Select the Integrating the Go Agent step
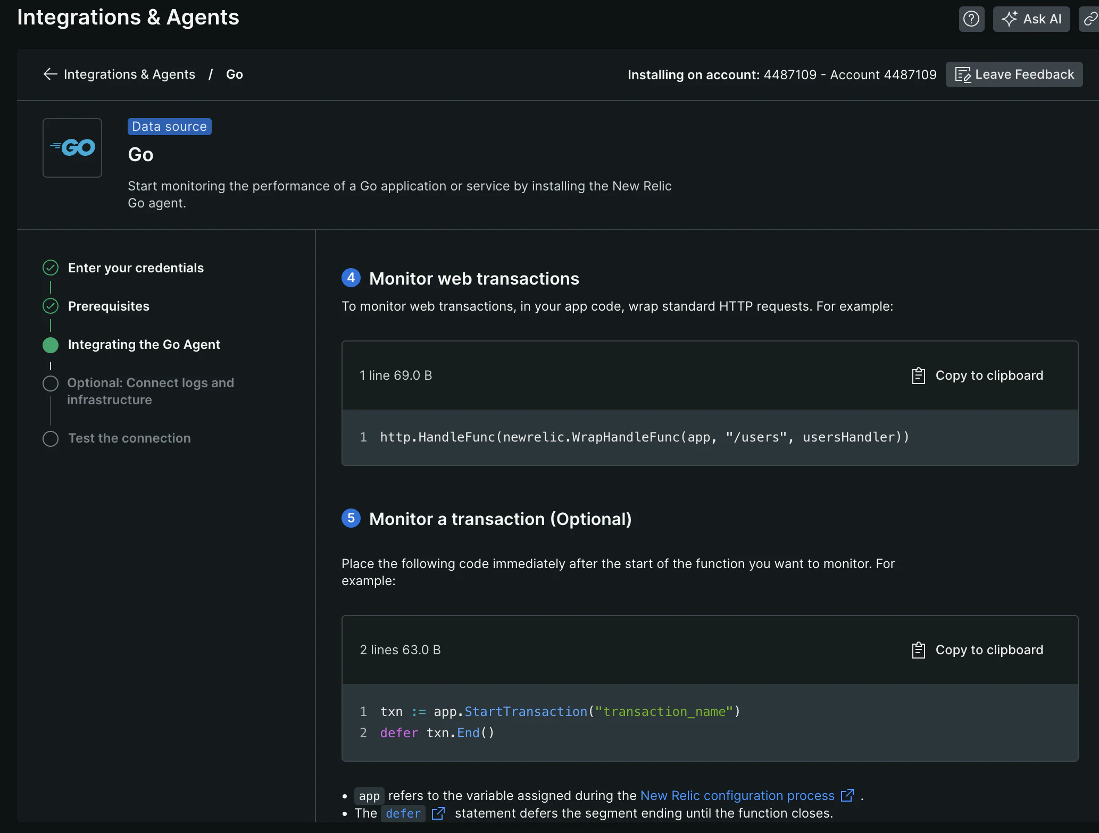The image size is (1099, 833). click(x=144, y=345)
